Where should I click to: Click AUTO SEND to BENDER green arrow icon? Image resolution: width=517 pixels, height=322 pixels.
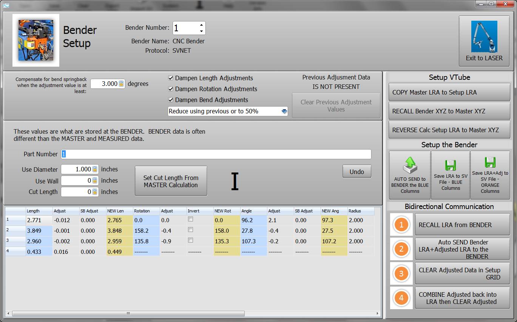point(410,165)
